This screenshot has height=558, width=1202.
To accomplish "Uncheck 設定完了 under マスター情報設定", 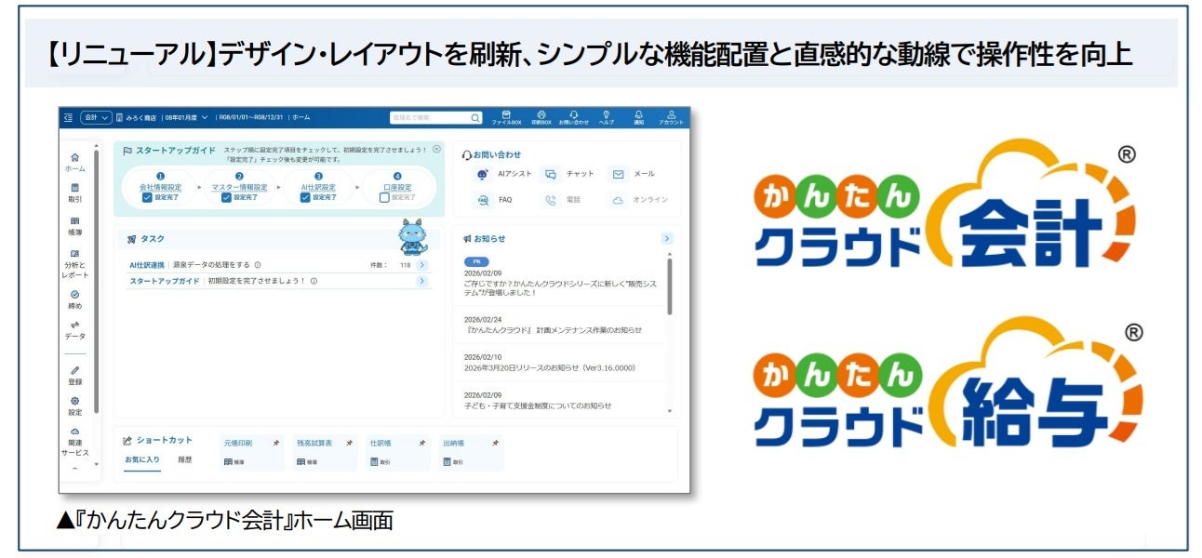I will (226, 197).
